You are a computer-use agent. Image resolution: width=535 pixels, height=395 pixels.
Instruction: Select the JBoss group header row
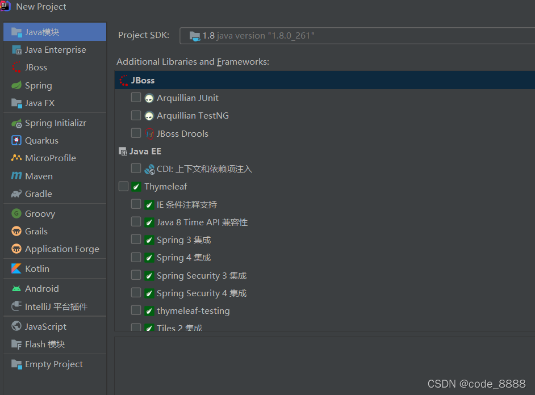pyautogui.click(x=325, y=81)
